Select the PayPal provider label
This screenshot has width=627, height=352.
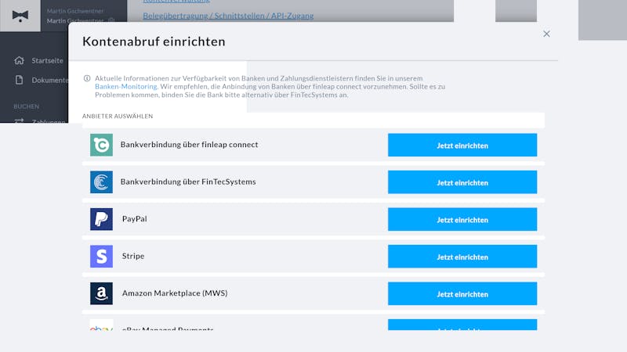134,219
